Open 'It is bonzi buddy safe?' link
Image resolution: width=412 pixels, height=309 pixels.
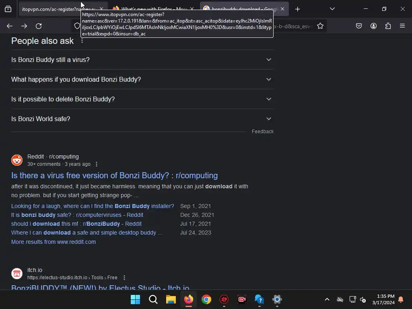pyautogui.click(x=77, y=215)
